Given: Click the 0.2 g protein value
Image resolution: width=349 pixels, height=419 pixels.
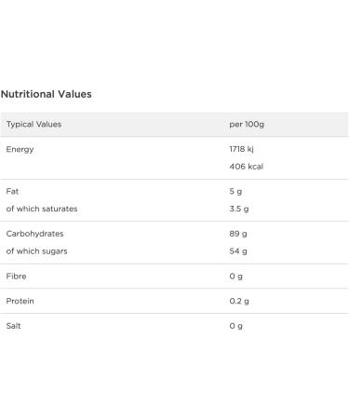Looking at the screenshot, I should (239, 301).
